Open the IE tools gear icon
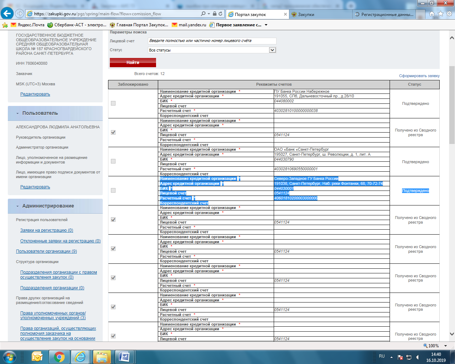The height and width of the screenshot is (364, 455). tap(449, 14)
